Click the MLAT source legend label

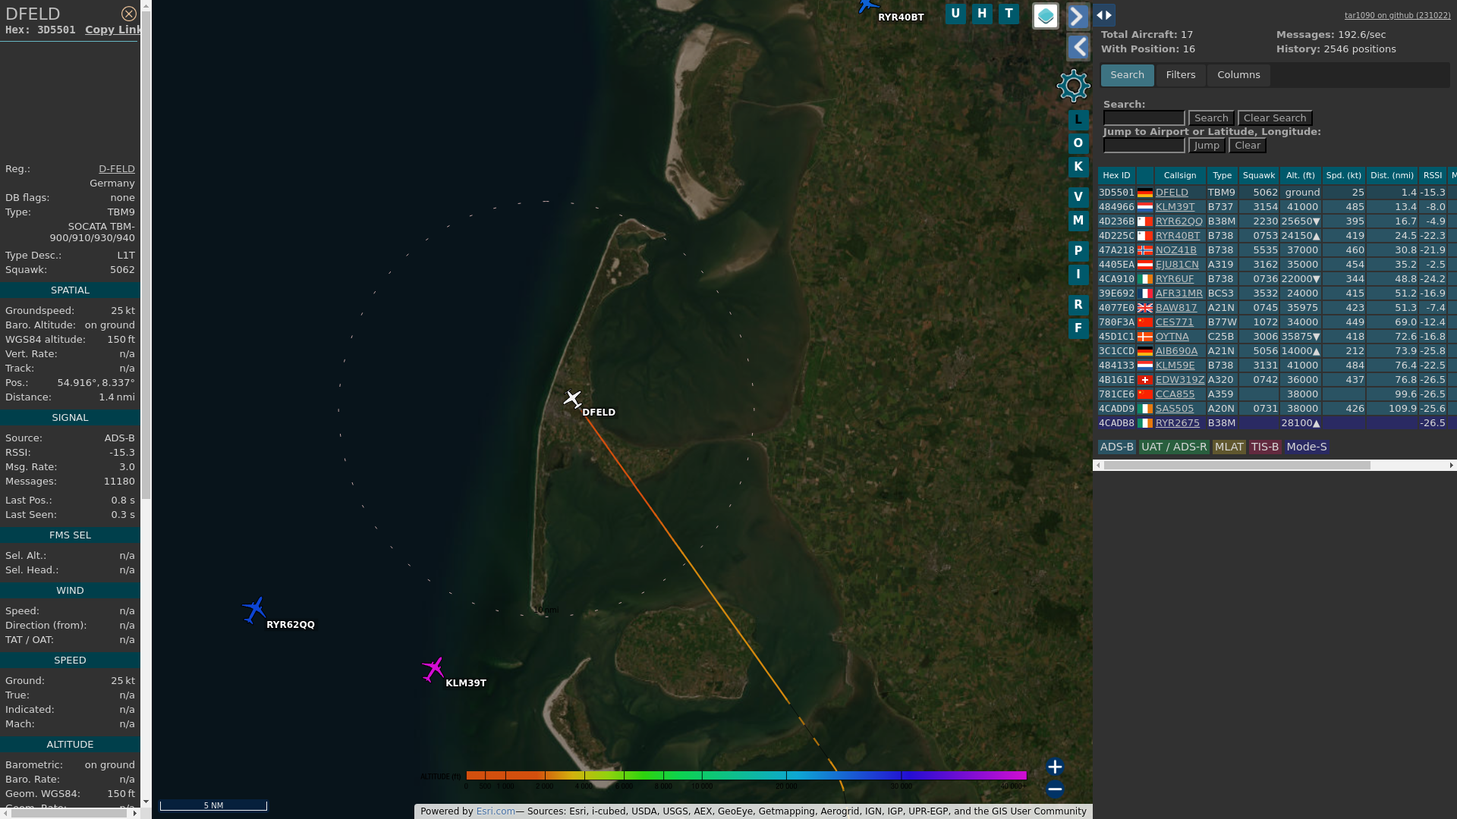pyautogui.click(x=1229, y=447)
